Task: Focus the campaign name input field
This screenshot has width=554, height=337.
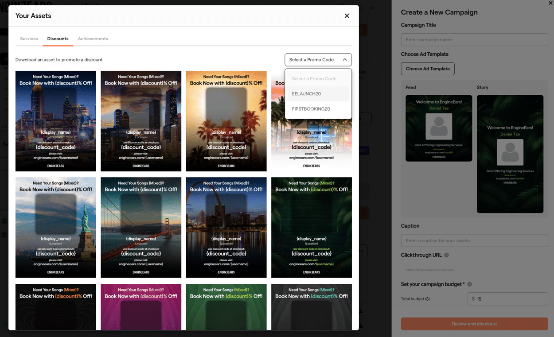Action: [474, 40]
